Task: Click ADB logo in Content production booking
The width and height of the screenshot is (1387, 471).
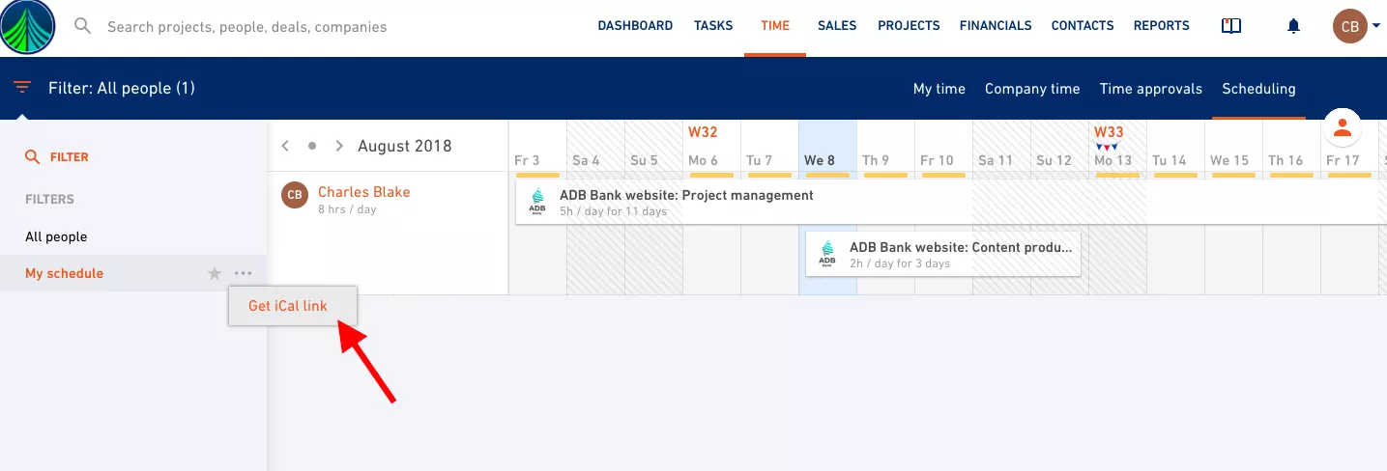Action: (827, 254)
